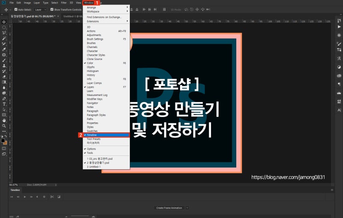343x218 pixels.
Task: Open the Edit Toolbar three-dots button
Action: 4,131
